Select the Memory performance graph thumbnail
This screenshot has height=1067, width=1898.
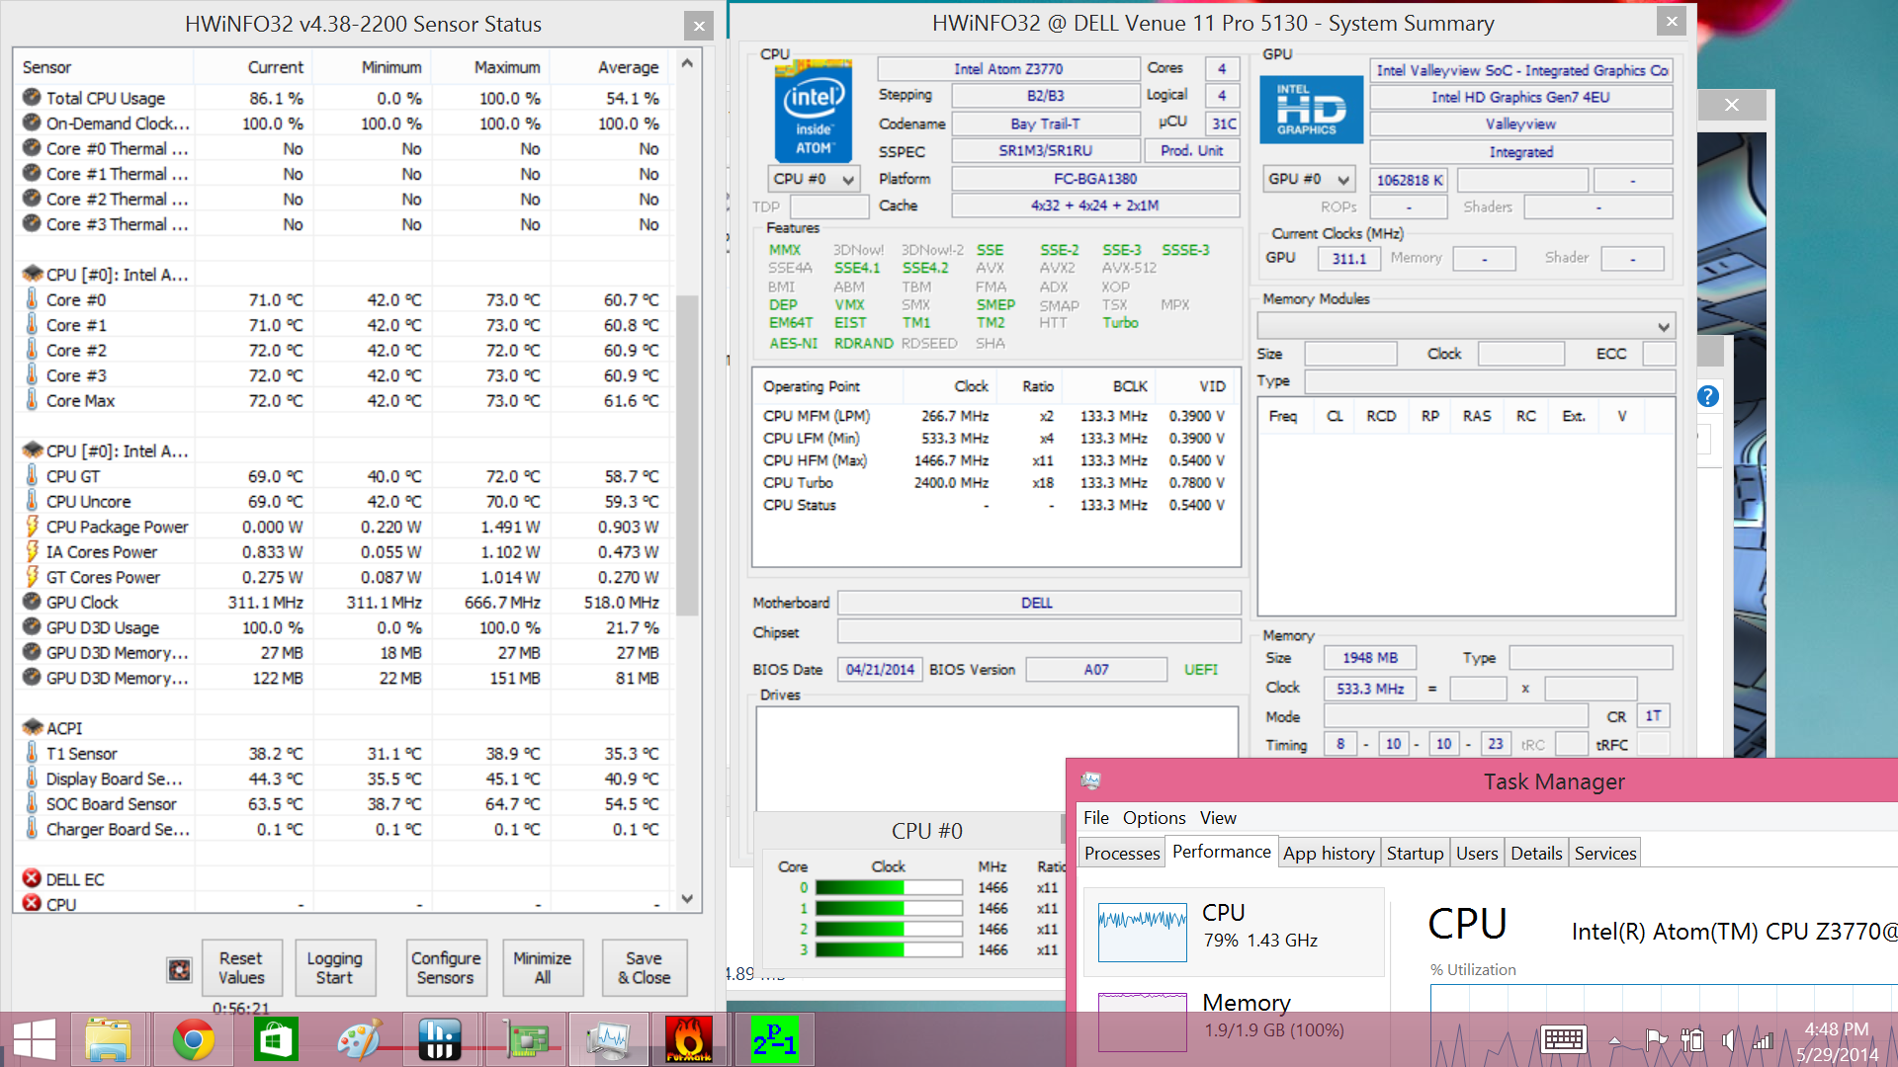click(1143, 1023)
